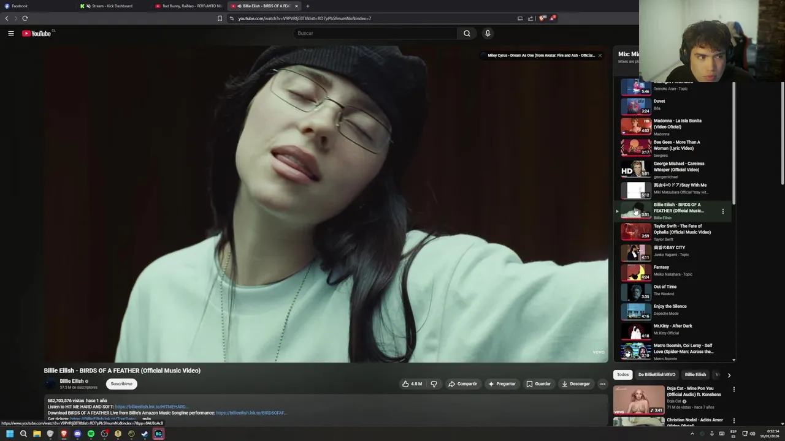
Task: Dismiss the Miley Cyrus suggestion card
Action: point(600,55)
